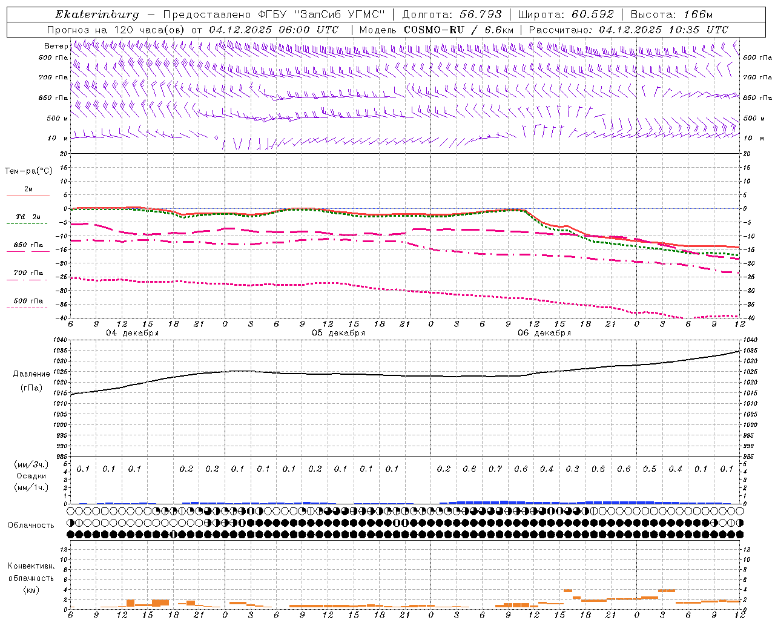Click the Долгота: 56.793 value

[452, 15]
